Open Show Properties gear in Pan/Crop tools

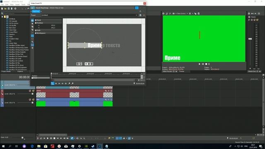[x=32, y=21]
